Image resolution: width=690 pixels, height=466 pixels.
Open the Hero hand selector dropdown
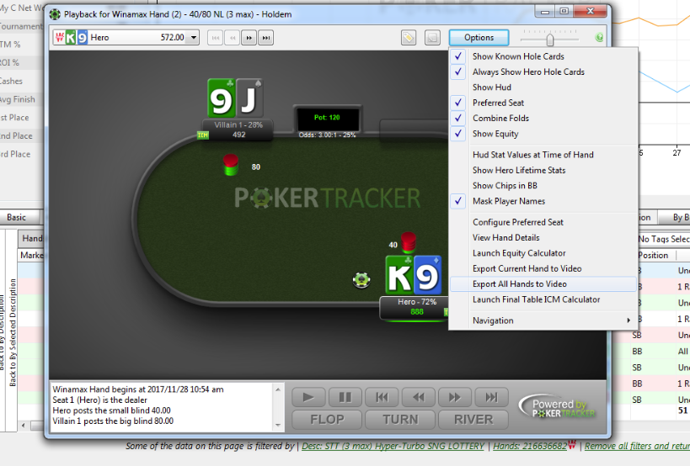(x=194, y=37)
